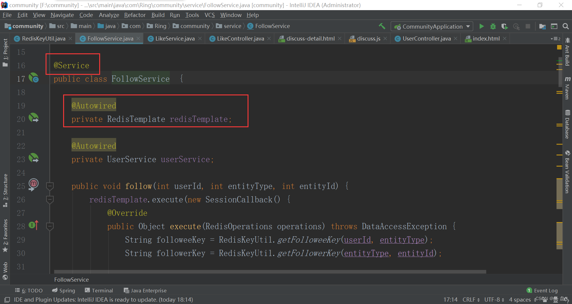Image resolution: width=572 pixels, height=304 pixels.
Task: Click IDE and Plugin Updates status message
Action: (x=103, y=300)
